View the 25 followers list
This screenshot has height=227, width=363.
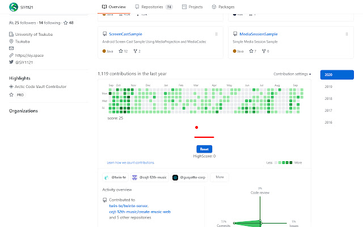tap(25, 23)
